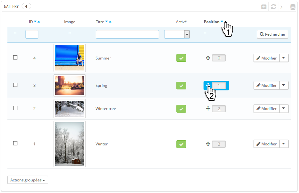Open the Spring image thumbnail
This screenshot has height=193, width=299.
(x=70, y=86)
